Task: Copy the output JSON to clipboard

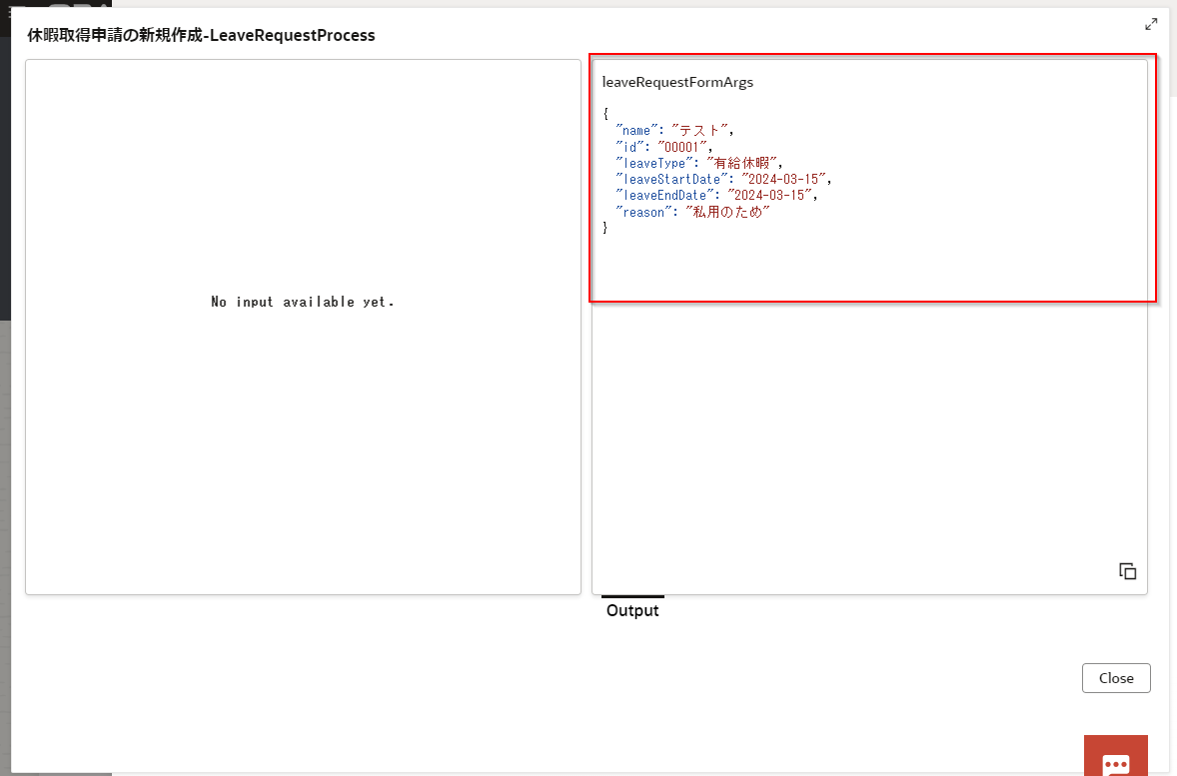Action: [1127, 571]
